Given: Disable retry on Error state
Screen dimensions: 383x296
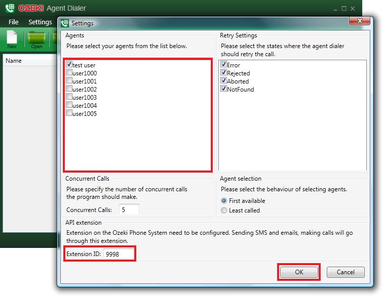Looking at the screenshot, I should pos(223,65).
